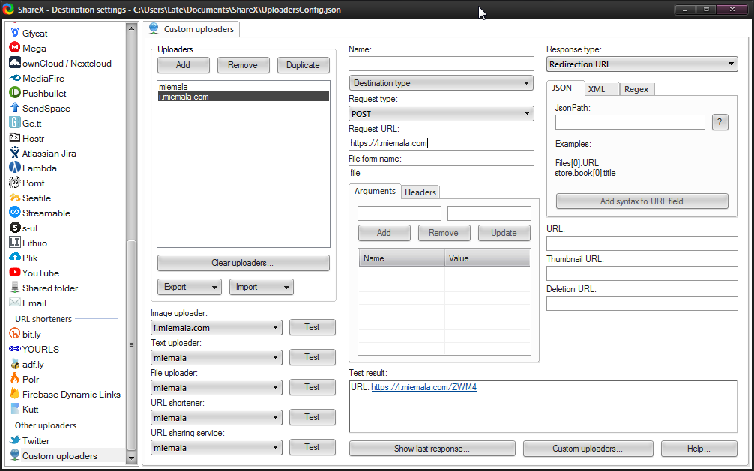The height and width of the screenshot is (471, 754).
Task: Open the Image uploader combo box
Action: tap(216, 328)
